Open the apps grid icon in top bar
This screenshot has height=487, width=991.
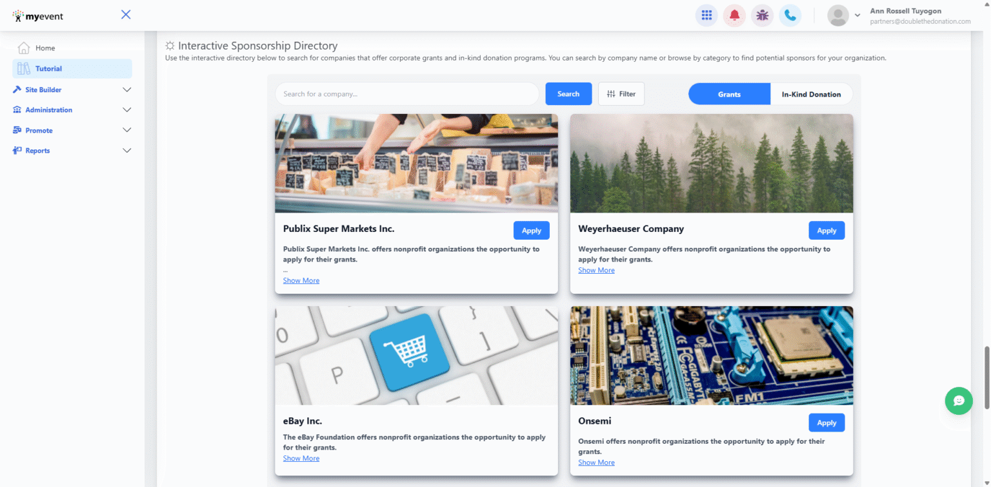pyautogui.click(x=706, y=15)
